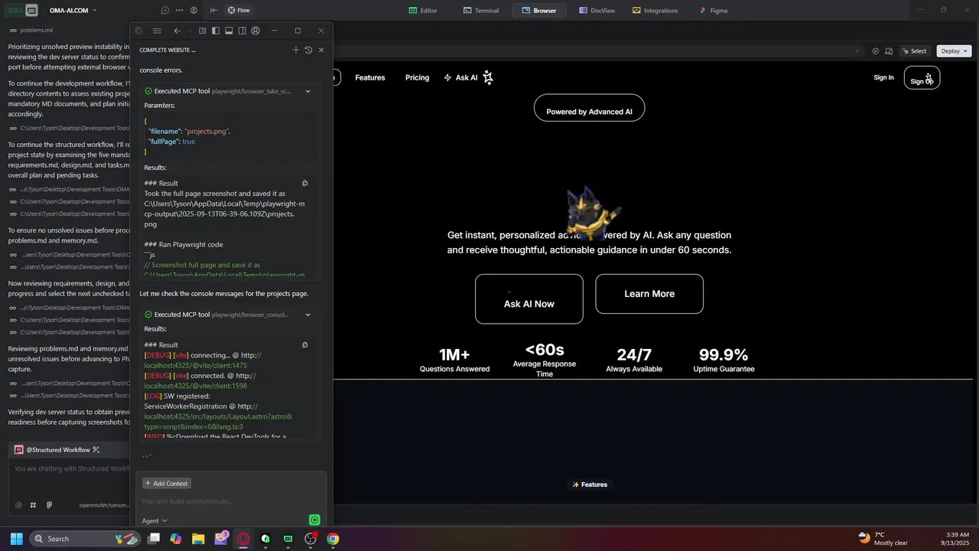This screenshot has height=551, width=979.
Task: Copy the console messages Result block
Action: 305,344
